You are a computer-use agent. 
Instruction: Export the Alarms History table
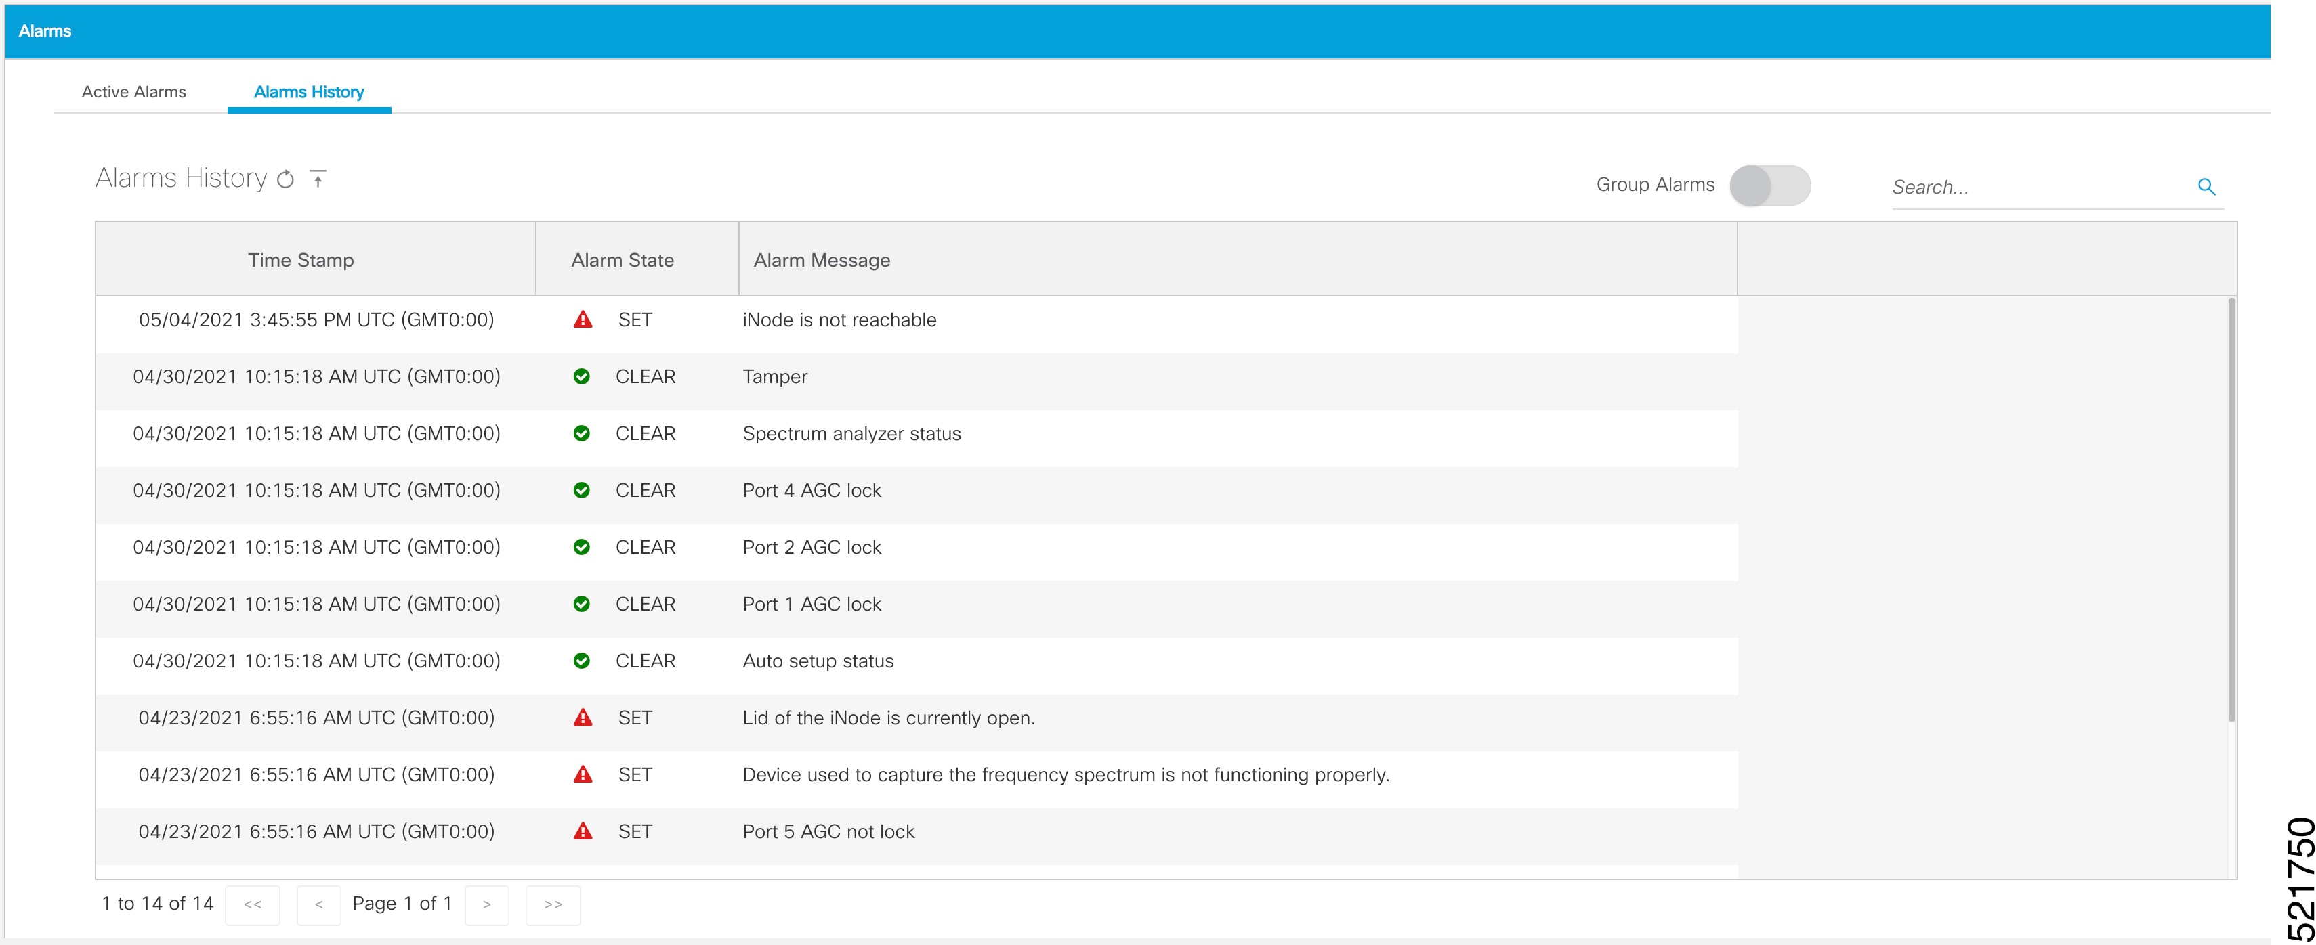point(318,178)
